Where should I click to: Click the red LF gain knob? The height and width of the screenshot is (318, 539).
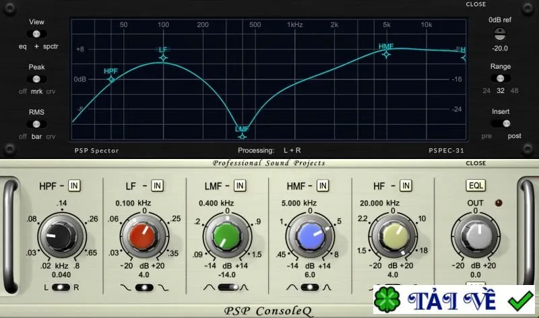click(x=144, y=236)
